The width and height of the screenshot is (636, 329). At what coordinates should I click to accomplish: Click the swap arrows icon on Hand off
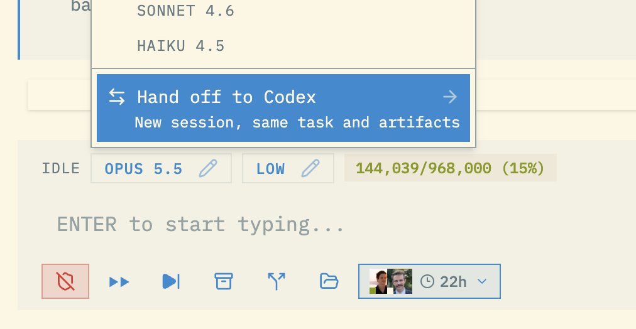pyautogui.click(x=117, y=97)
